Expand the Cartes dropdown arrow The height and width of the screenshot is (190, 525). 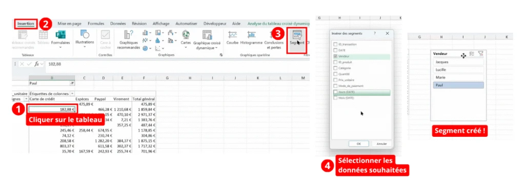pyautogui.click(x=186, y=47)
